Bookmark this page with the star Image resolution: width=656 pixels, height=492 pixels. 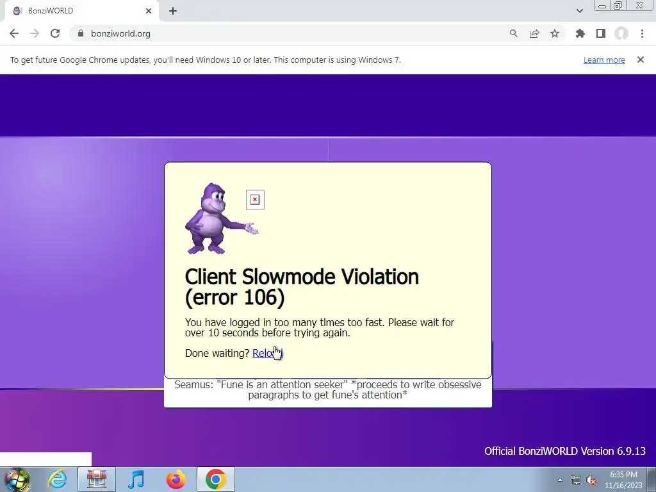554,33
